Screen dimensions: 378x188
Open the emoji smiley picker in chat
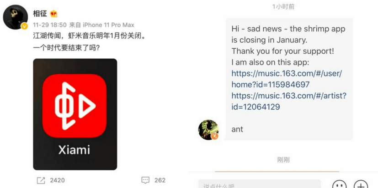pyautogui.click(x=340, y=185)
